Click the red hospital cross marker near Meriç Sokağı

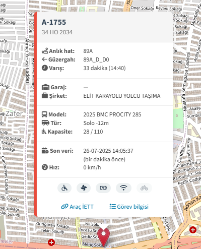point(51,242)
